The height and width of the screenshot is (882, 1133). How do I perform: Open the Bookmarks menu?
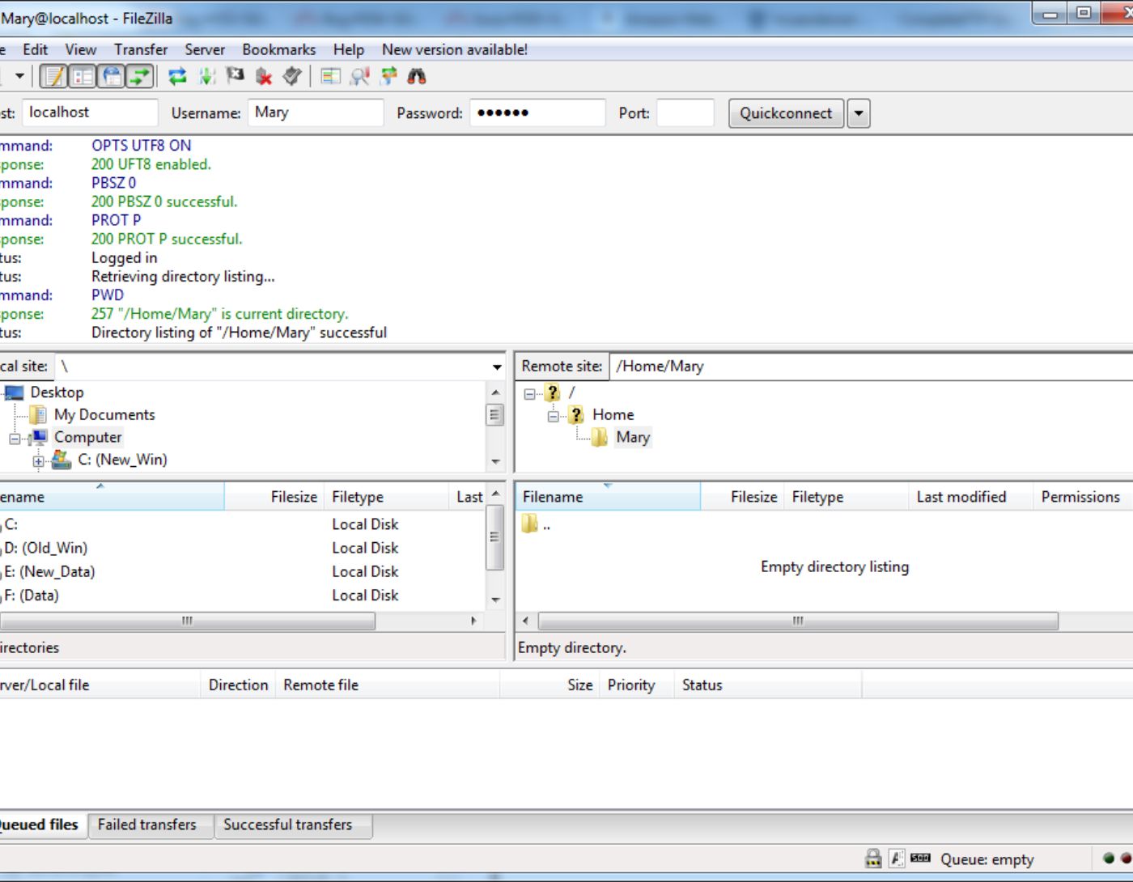click(279, 49)
